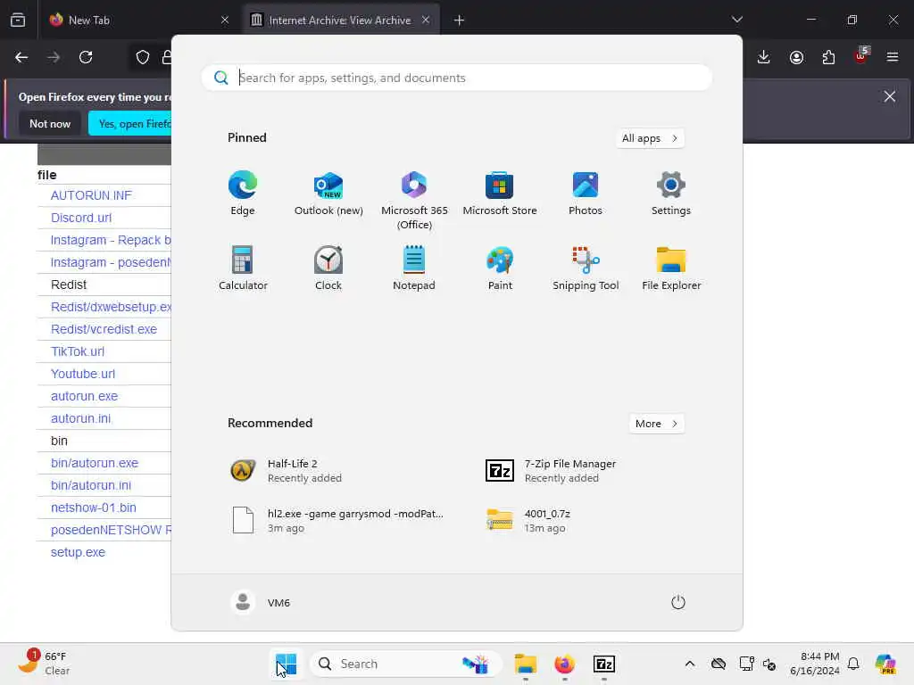The image size is (914, 685).
Task: Open the Microsoft Store app
Action: [x=500, y=194]
